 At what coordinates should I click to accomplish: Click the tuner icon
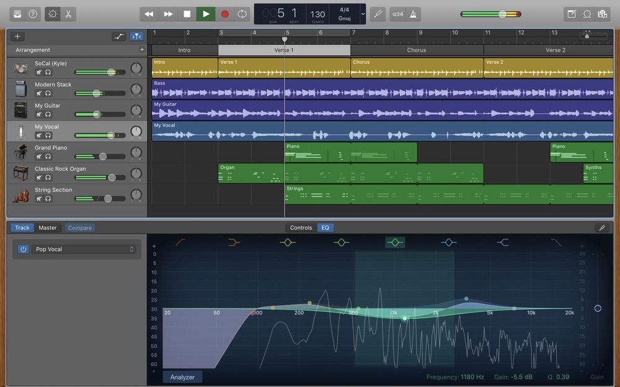tap(378, 14)
